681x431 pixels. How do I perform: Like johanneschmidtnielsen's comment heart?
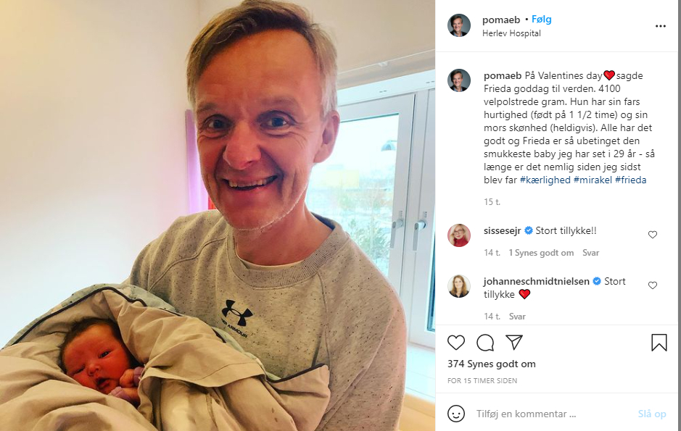click(x=652, y=285)
